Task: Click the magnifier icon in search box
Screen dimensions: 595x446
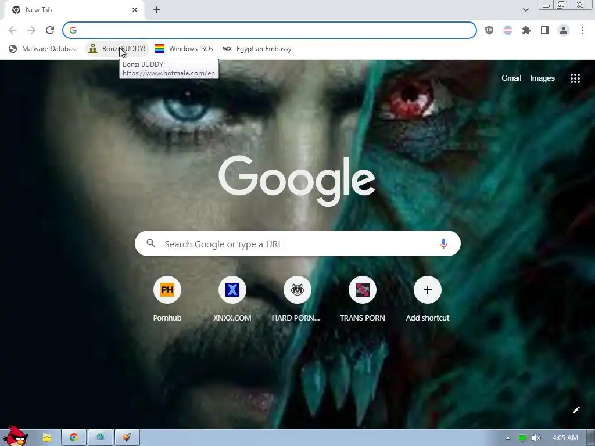Action: click(150, 243)
